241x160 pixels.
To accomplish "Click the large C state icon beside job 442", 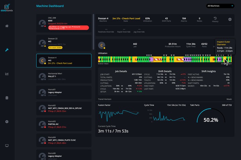I will pos(102,45).
